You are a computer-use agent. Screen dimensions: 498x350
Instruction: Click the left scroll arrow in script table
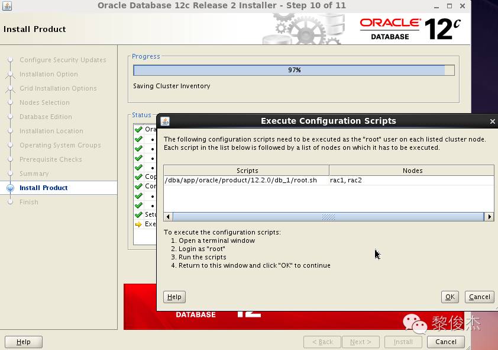coord(168,217)
